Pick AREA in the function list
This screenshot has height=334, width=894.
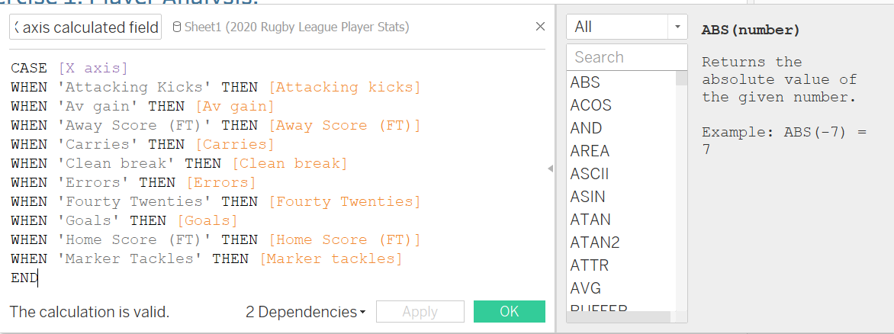coord(590,151)
